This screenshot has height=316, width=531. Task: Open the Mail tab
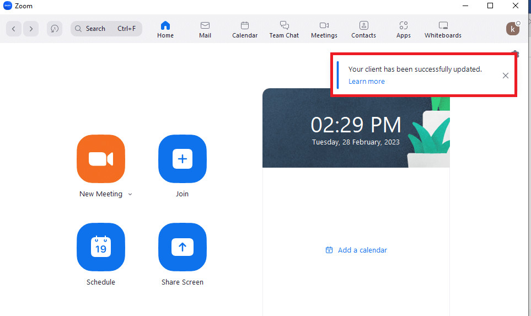(x=205, y=29)
